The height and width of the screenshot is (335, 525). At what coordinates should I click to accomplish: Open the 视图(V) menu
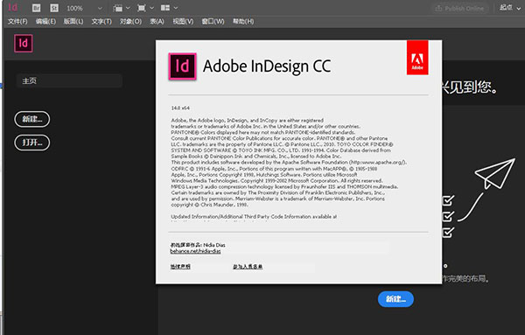click(x=183, y=21)
